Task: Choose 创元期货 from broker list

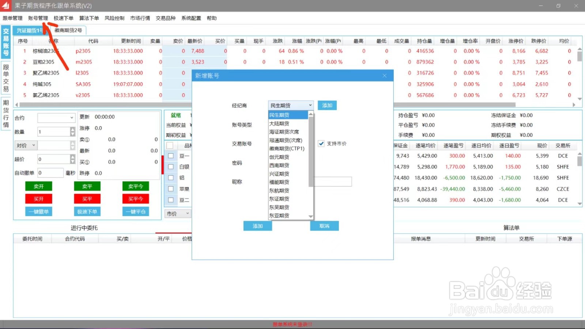Action: pos(288,157)
